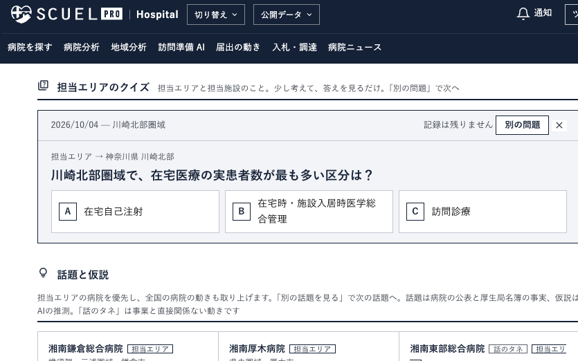Viewport: 578px width, 361px height.
Task: Choose answer C 訪問診療
Action: [x=482, y=212]
